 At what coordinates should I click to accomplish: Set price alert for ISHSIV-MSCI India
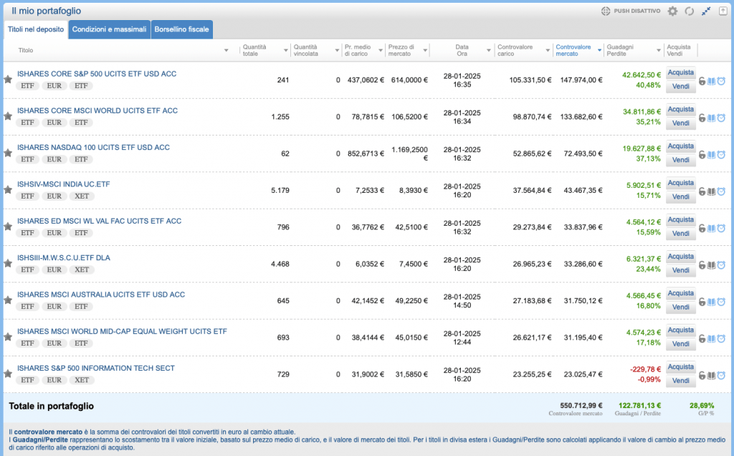coord(721,191)
